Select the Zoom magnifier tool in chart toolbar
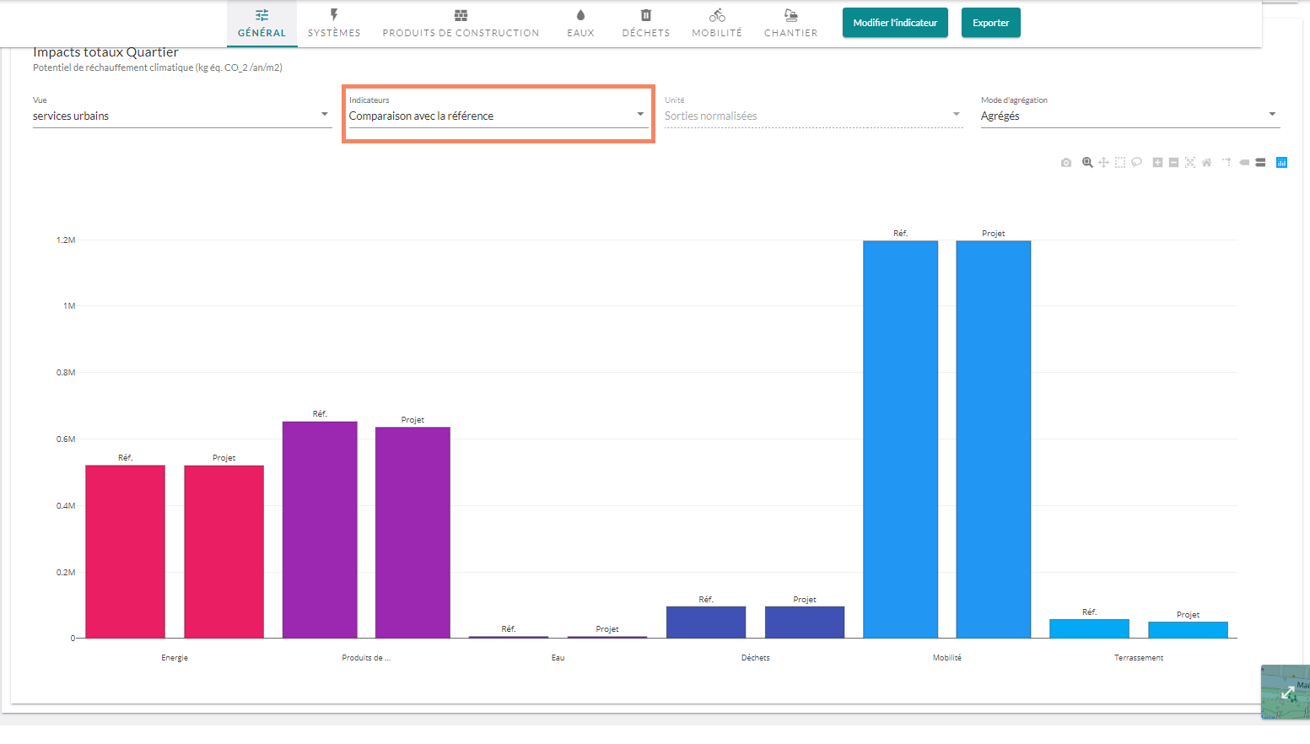Viewport: 1310px width, 744px height. pos(1087,163)
